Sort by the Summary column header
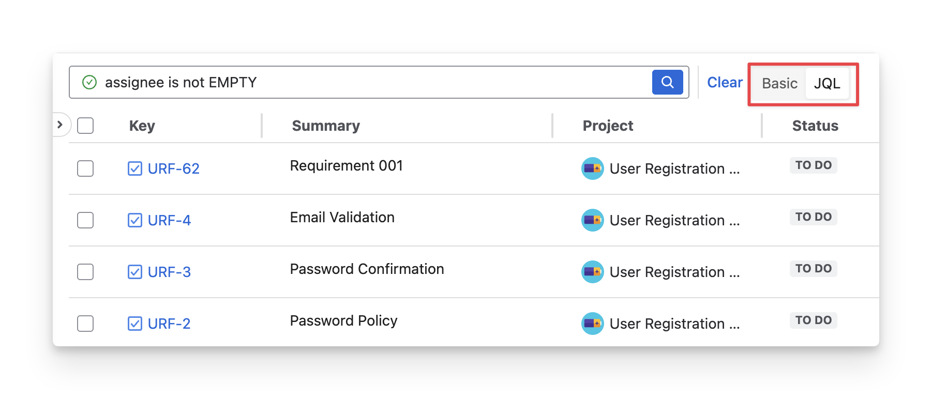Viewport: 932px width, 399px height. [326, 126]
